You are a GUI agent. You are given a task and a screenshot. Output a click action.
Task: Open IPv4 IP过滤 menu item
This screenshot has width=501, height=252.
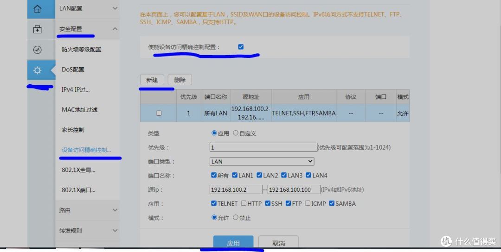tap(76, 89)
